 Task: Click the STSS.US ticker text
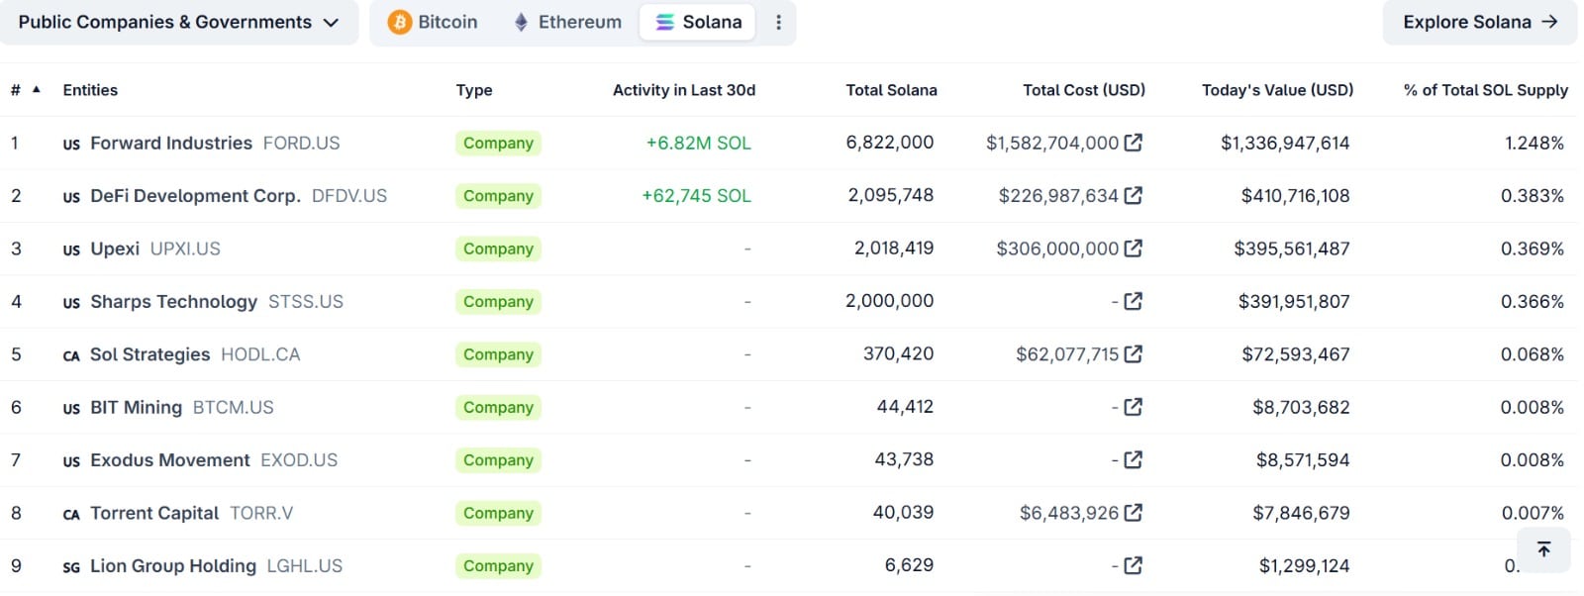tap(306, 301)
